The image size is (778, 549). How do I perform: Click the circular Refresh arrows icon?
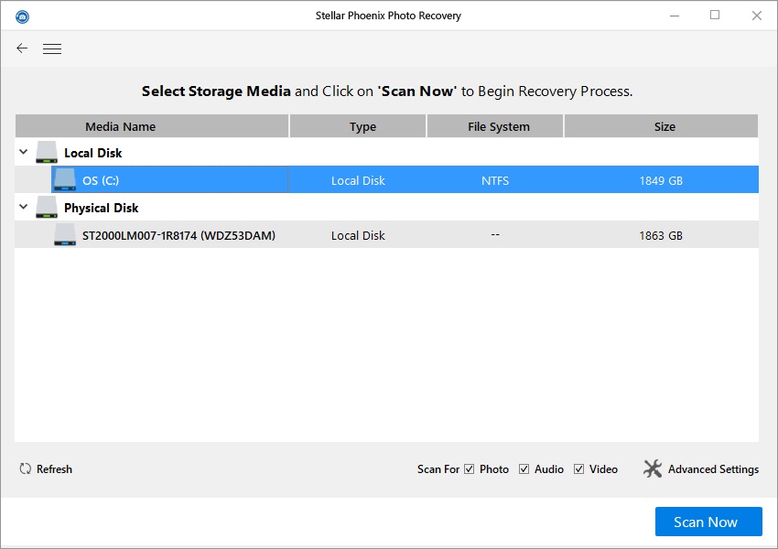(x=26, y=468)
